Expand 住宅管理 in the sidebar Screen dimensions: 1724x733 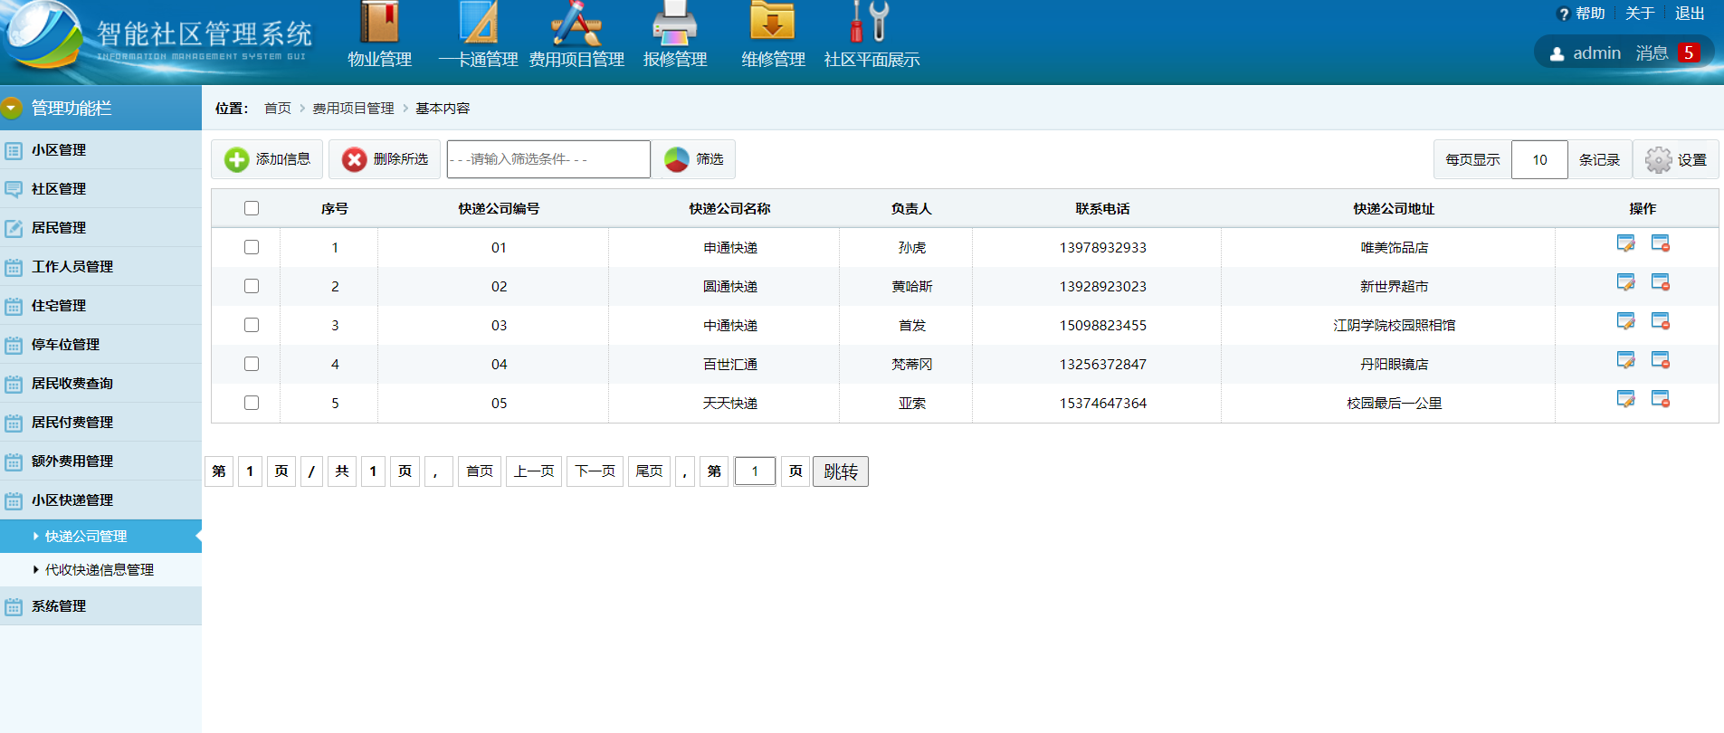coord(100,306)
